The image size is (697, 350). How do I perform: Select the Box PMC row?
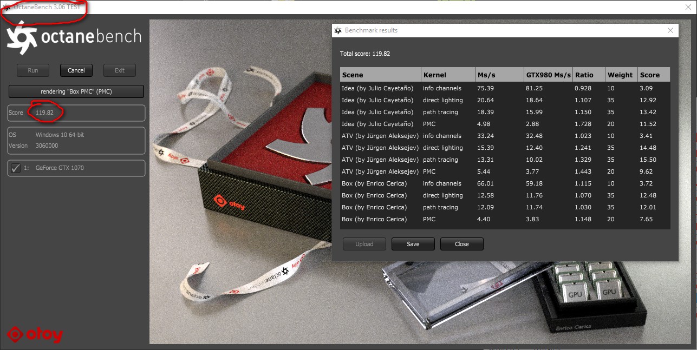point(505,219)
